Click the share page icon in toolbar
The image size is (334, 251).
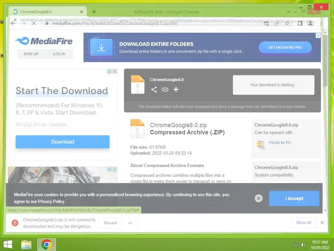point(277,23)
